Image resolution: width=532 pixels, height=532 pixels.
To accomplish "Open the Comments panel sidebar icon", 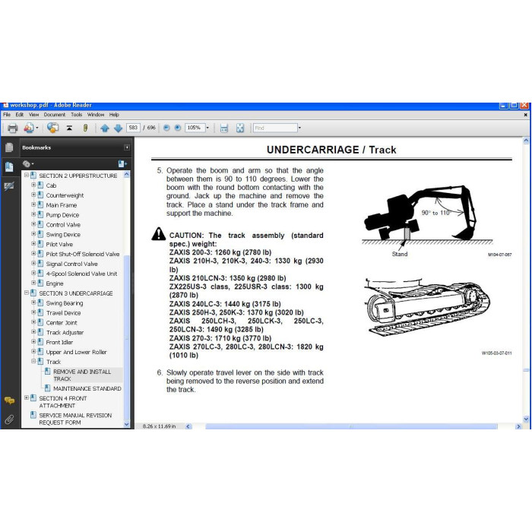I will 9,401.
